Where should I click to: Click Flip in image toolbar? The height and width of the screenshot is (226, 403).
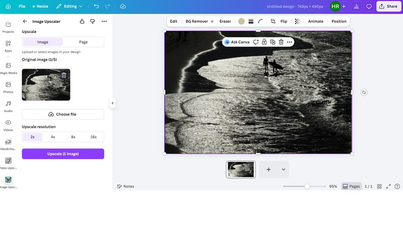(284, 21)
